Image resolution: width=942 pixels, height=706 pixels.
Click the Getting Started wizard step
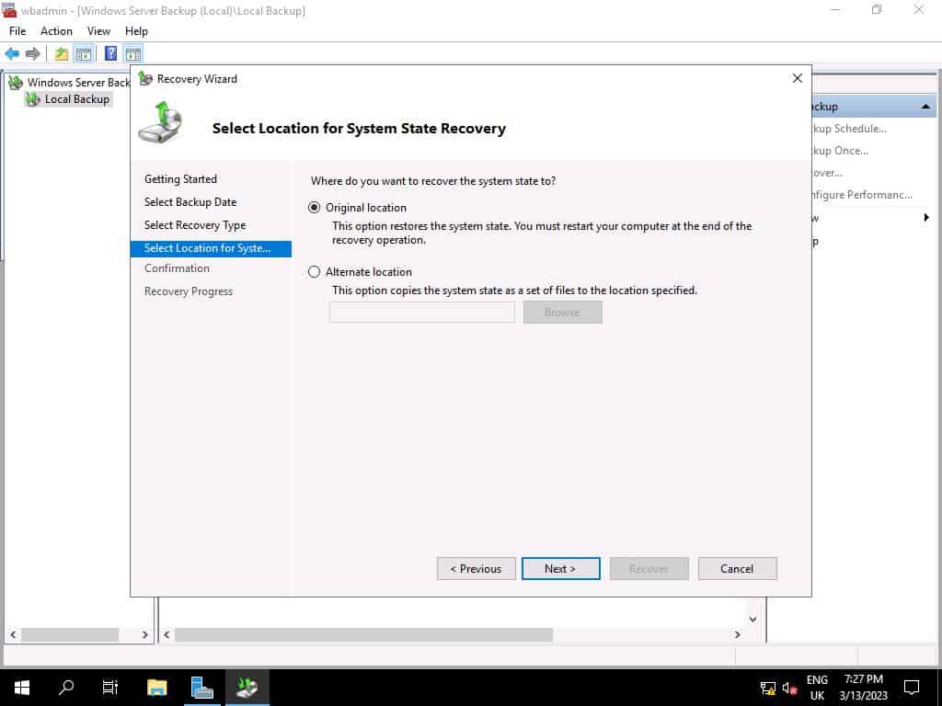(x=180, y=179)
